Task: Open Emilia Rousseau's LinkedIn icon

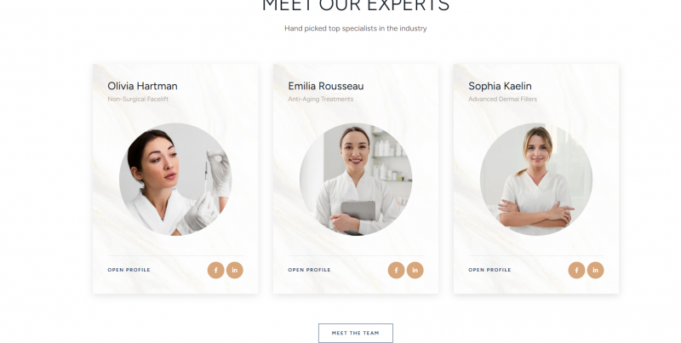Action: point(415,270)
